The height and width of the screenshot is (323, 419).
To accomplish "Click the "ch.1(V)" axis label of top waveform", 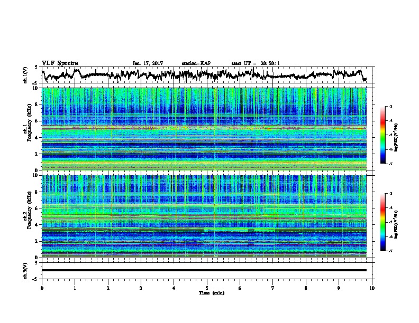I will 25,75.
